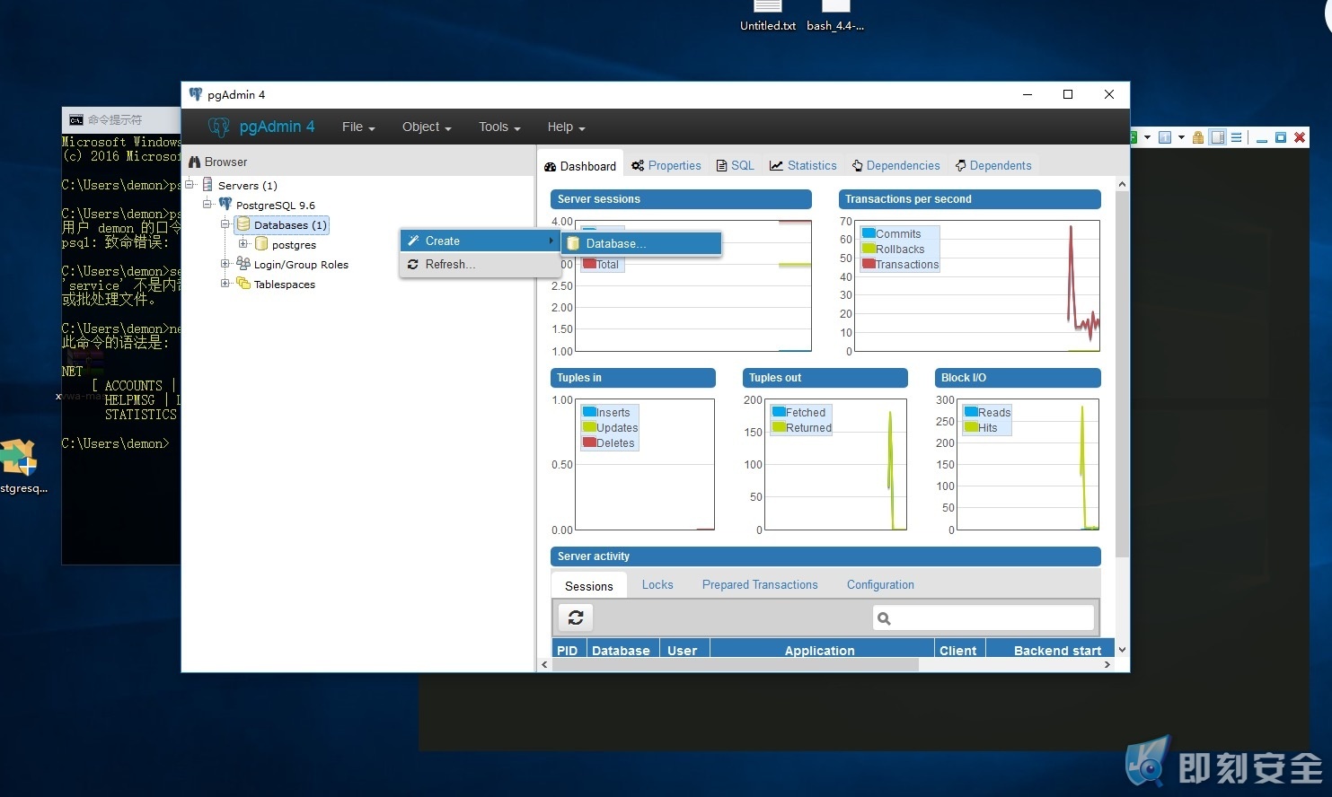Click the Deletes legend color swatch
The height and width of the screenshot is (797, 1332).
(589, 442)
